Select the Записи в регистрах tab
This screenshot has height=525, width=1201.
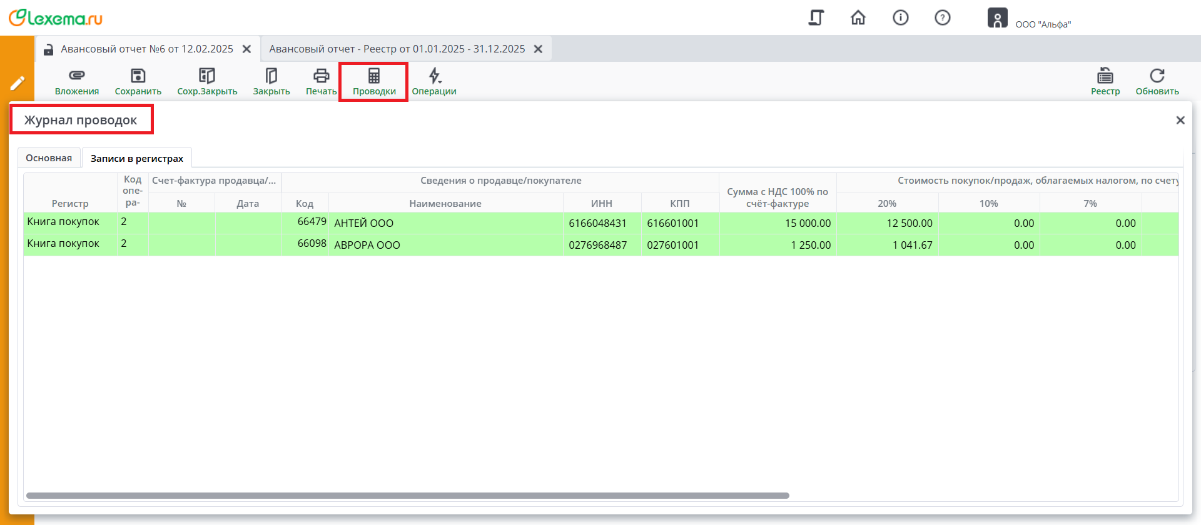(136, 159)
